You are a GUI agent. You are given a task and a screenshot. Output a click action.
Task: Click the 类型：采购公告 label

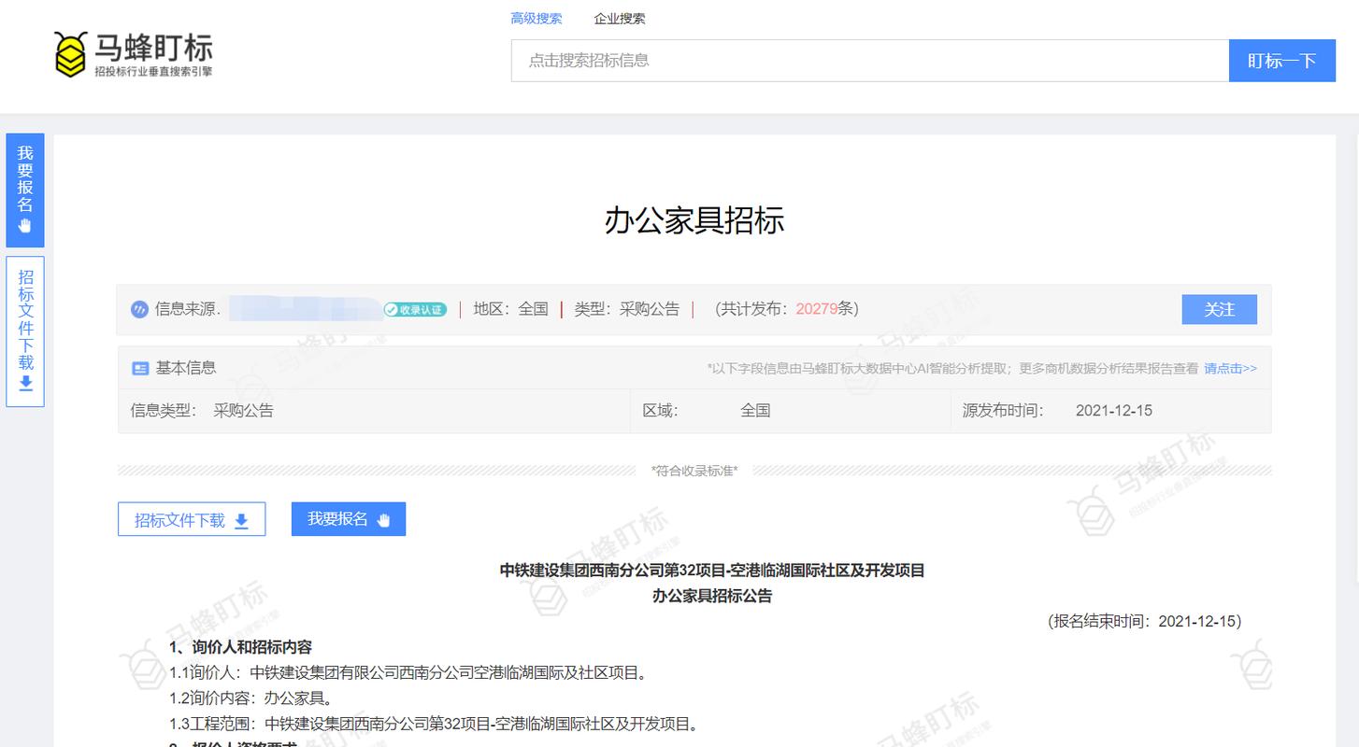[x=626, y=309]
